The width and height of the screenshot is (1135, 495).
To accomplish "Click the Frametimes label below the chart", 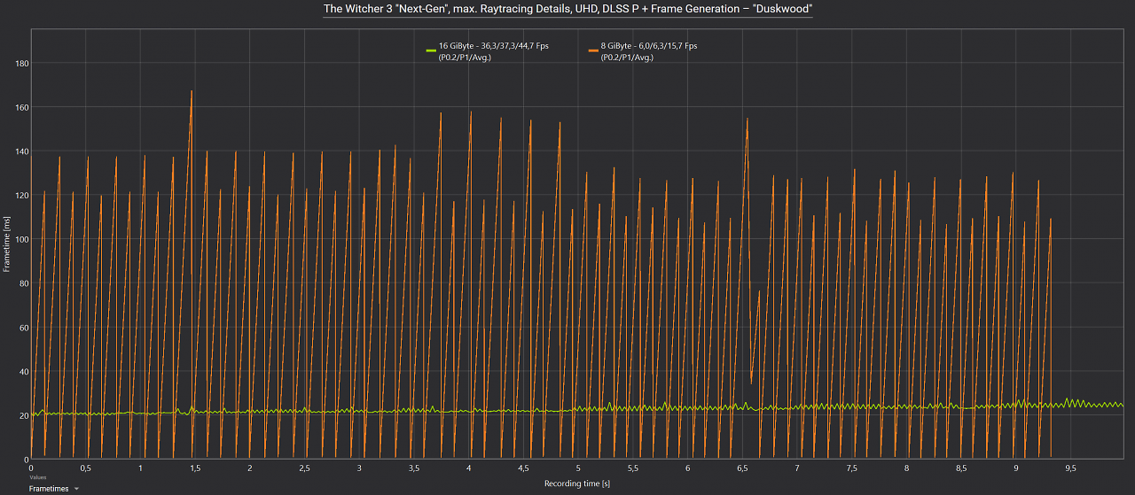I will click(49, 489).
